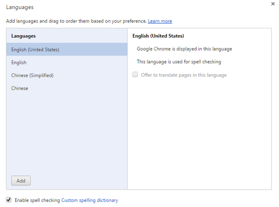Close the Languages dialog with the X
Screen dimensions: 279x207
click(273, 3)
